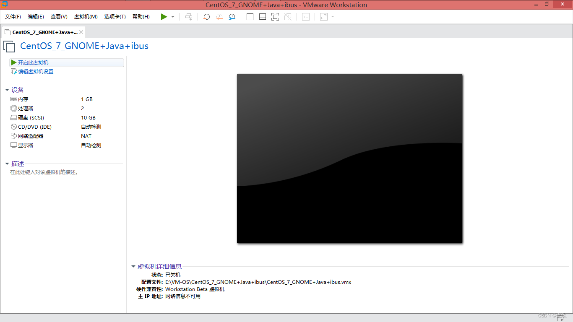This screenshot has width=573, height=322.
Task: Click the console view toolbar icon
Action: point(306,17)
